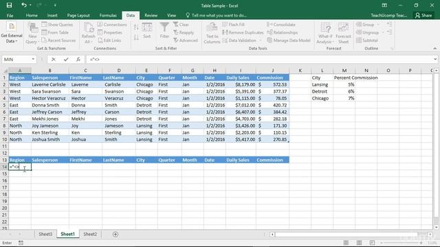The height and width of the screenshot is (247, 440).
Task: Create a Forecast Sheet
Action: (x=343, y=33)
